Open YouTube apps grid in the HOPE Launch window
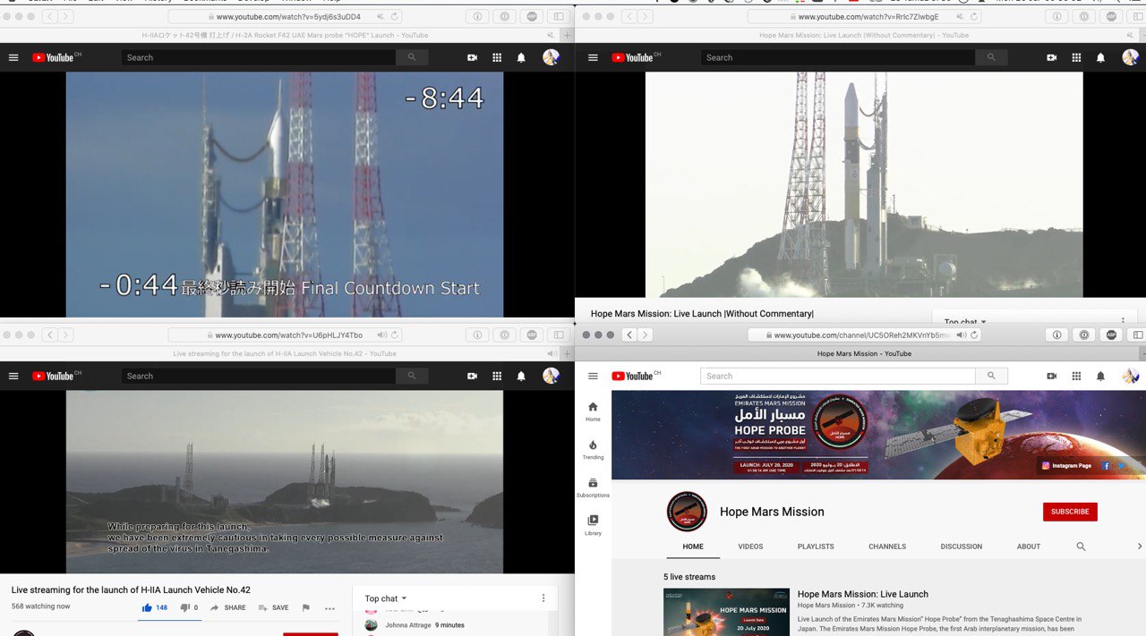The width and height of the screenshot is (1146, 636). click(497, 57)
